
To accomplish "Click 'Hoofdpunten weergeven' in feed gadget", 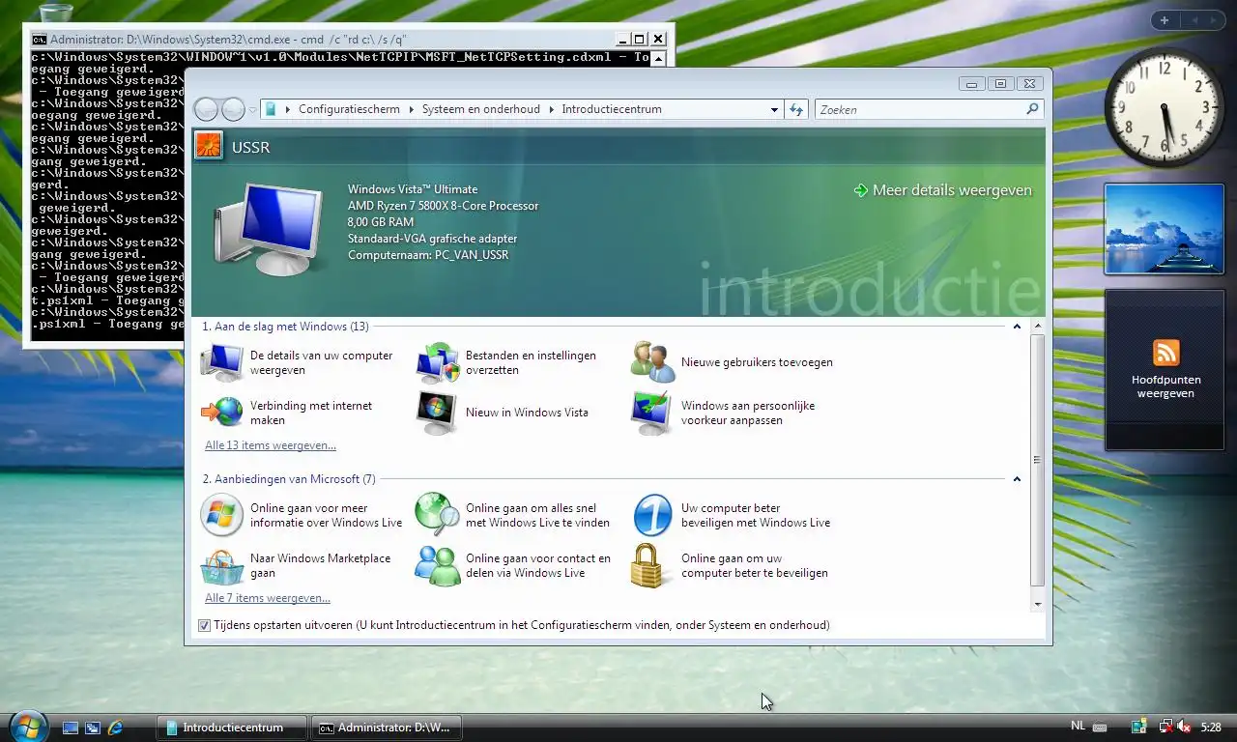I will point(1165,386).
